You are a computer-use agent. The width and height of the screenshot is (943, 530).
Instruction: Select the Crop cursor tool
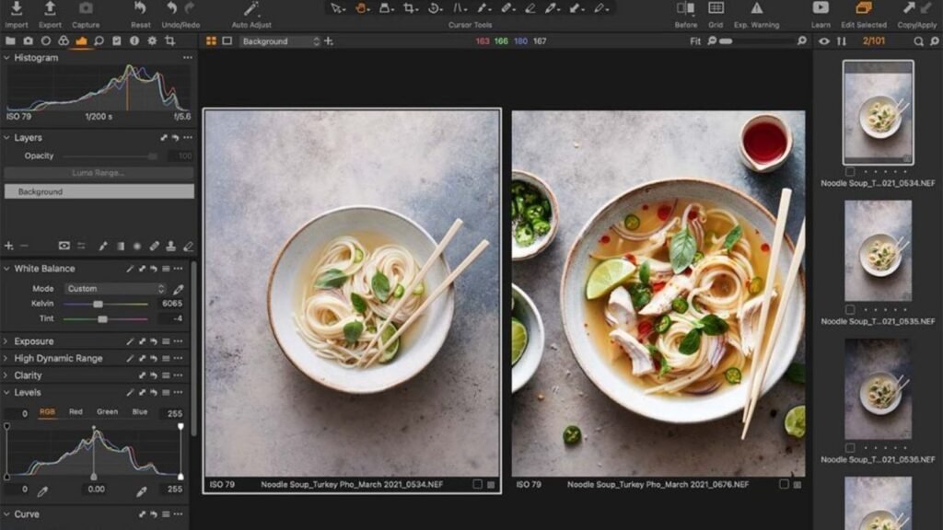tap(410, 8)
